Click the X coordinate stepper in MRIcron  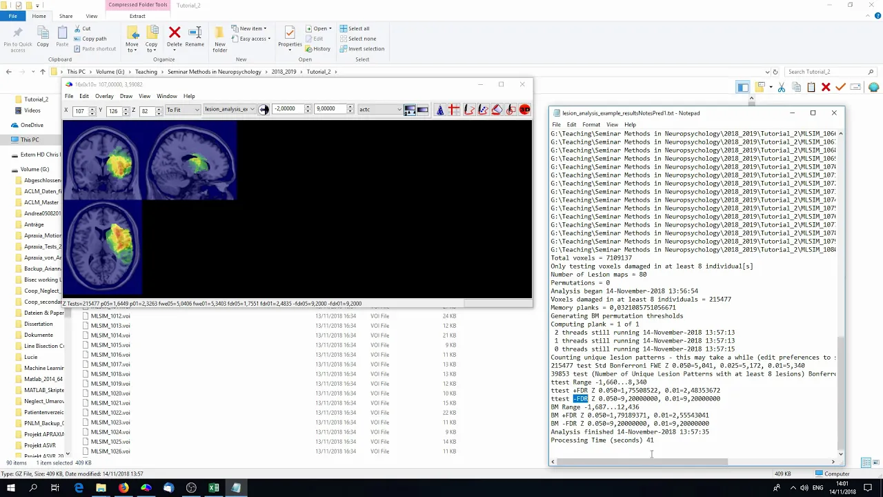click(x=94, y=110)
